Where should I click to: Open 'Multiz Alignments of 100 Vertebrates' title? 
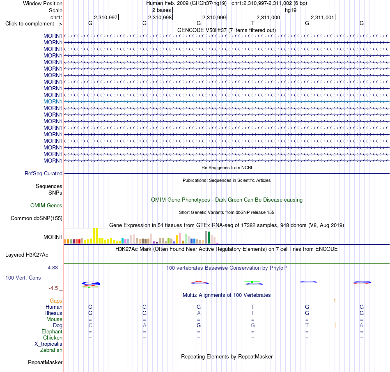[227, 295]
